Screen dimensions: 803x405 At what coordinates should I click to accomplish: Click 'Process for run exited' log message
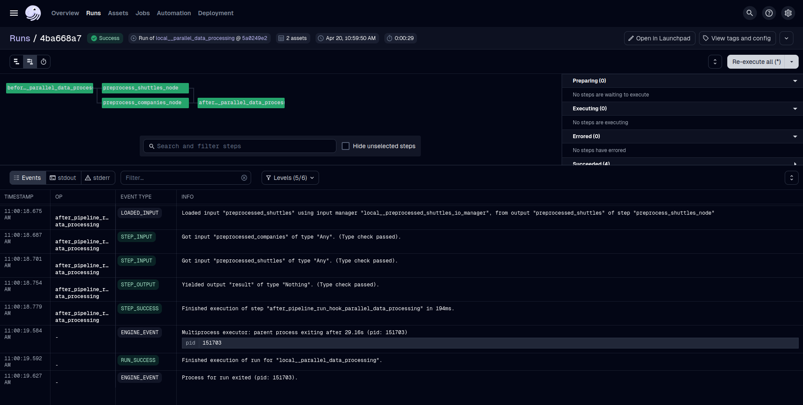coord(239,378)
